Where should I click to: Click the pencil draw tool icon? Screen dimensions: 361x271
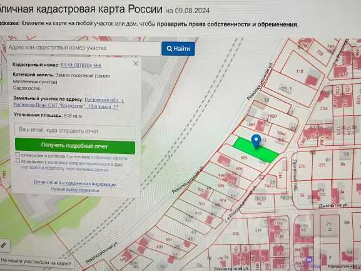point(3,245)
